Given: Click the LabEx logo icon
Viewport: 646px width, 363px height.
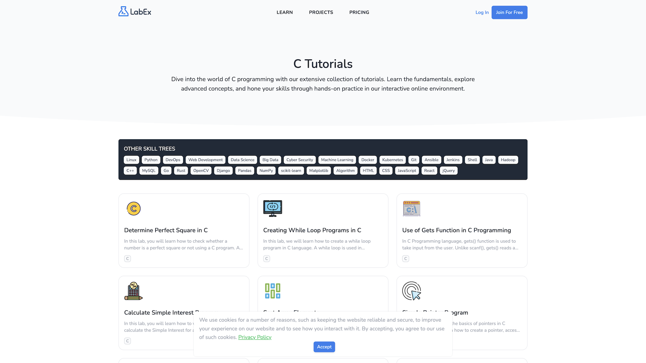Looking at the screenshot, I should (123, 11).
